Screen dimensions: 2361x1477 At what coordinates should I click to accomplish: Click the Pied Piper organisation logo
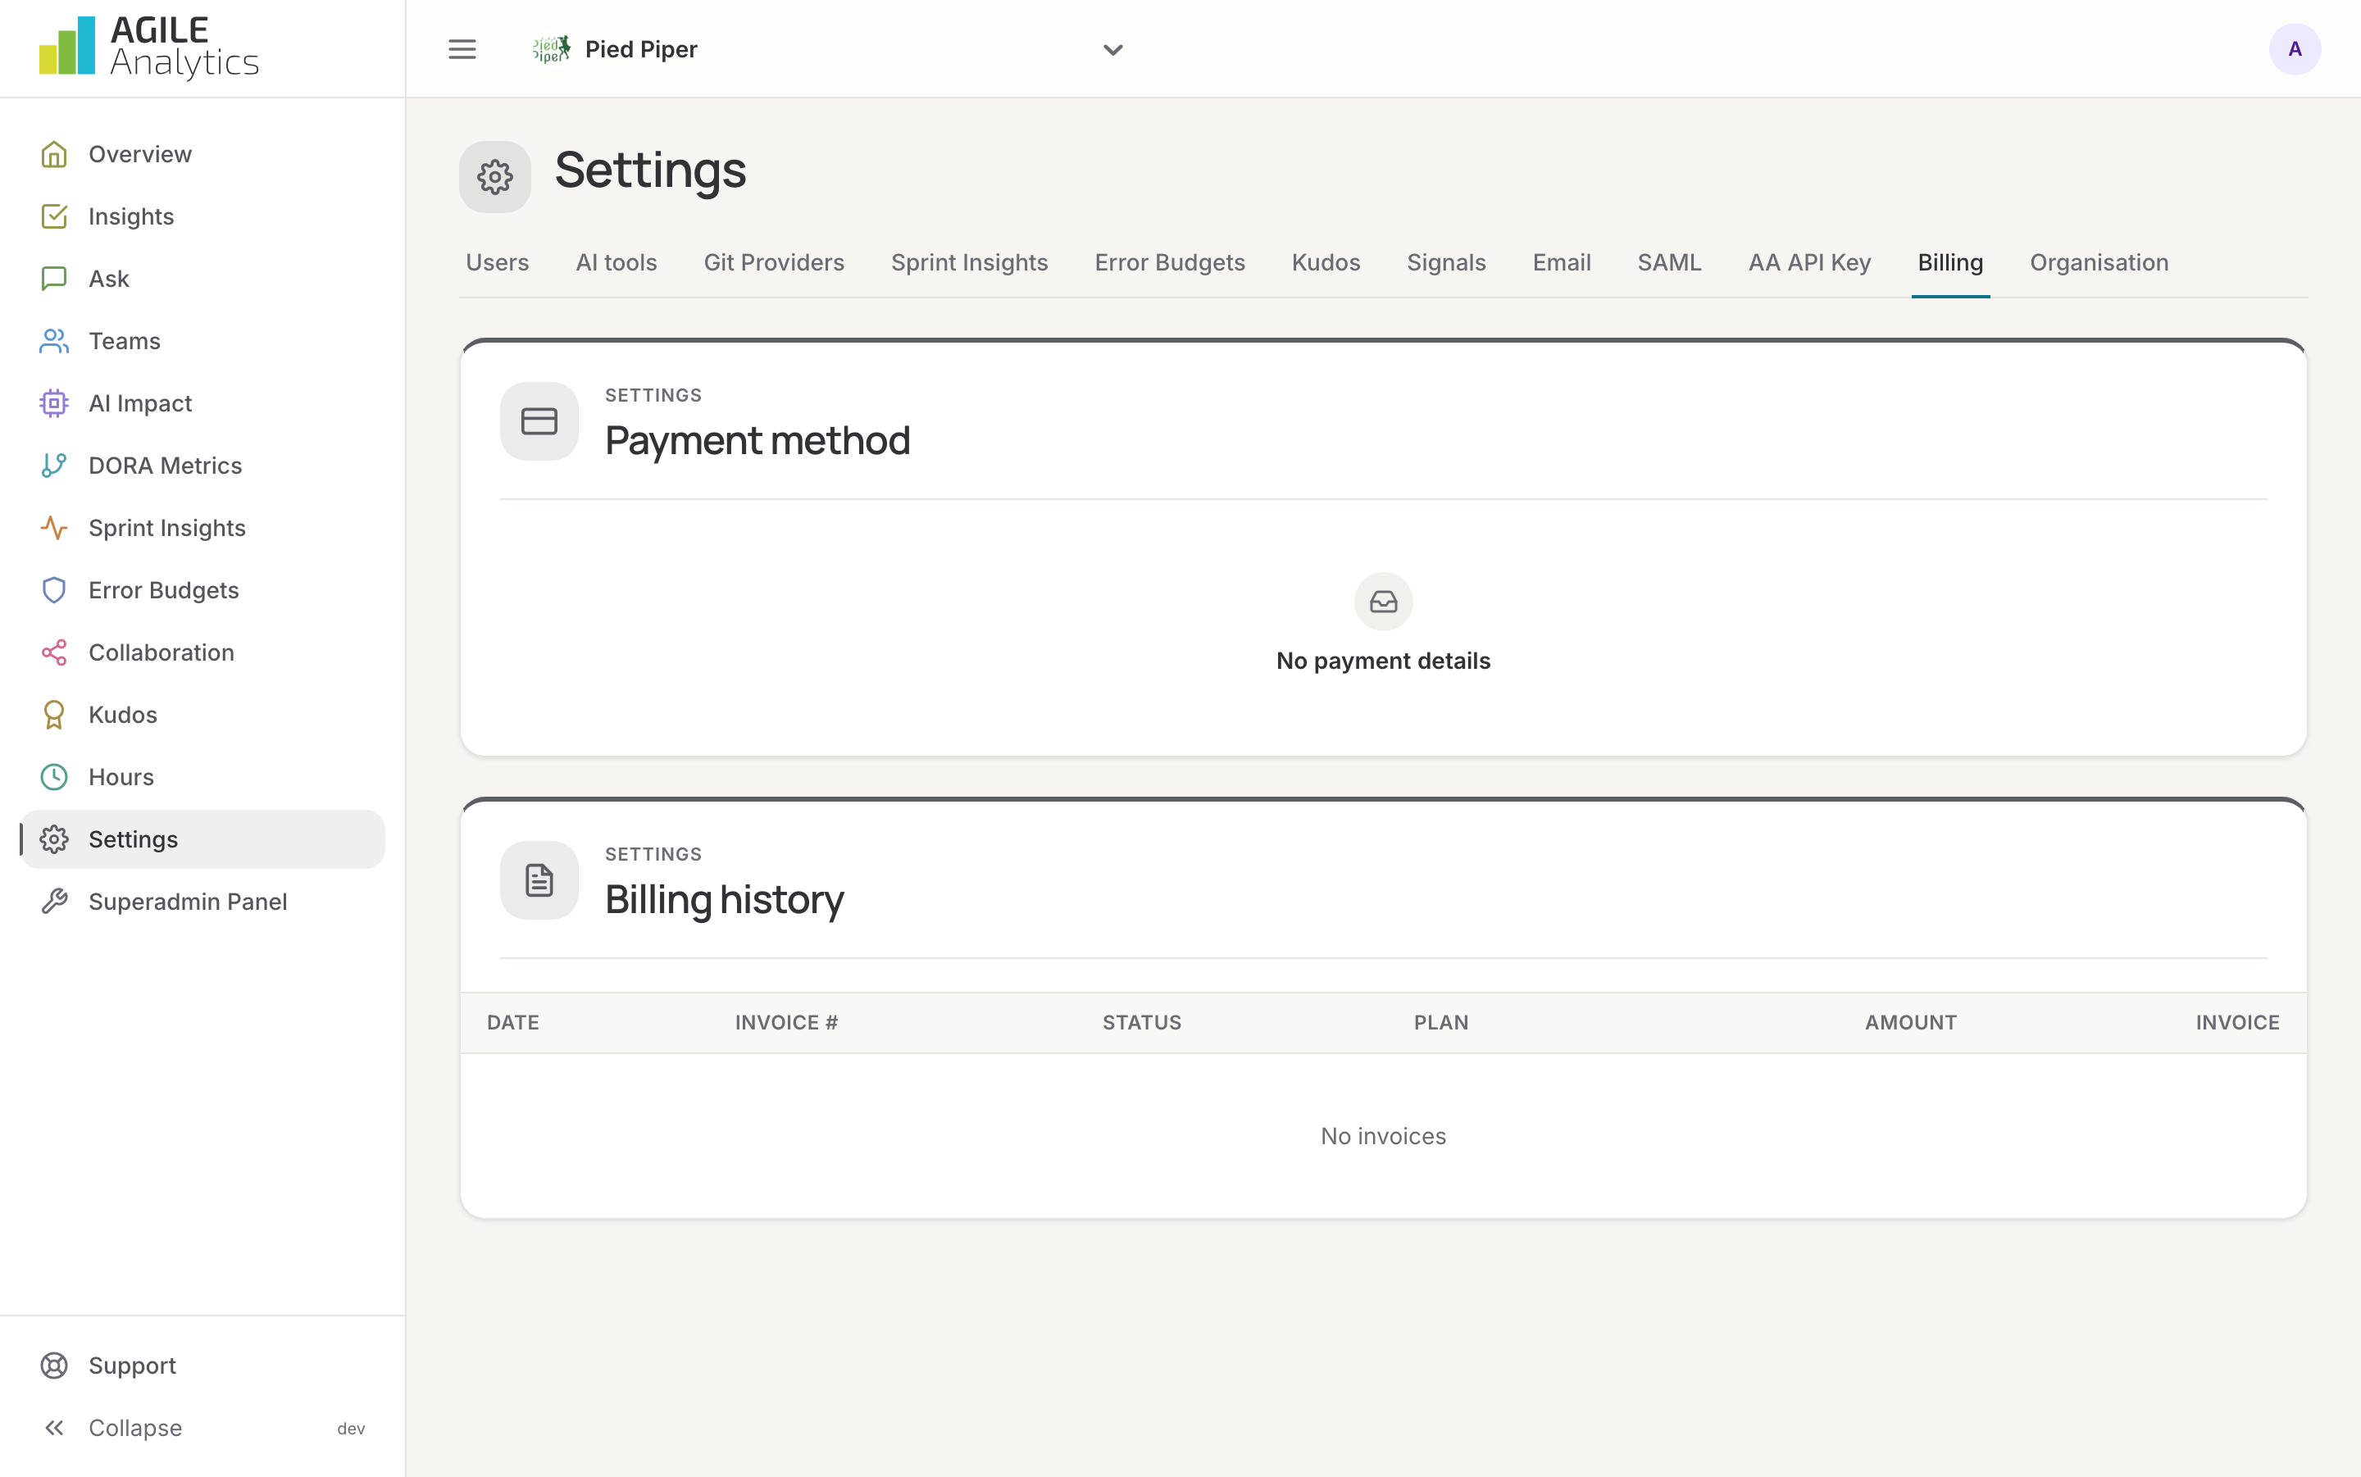tap(551, 49)
